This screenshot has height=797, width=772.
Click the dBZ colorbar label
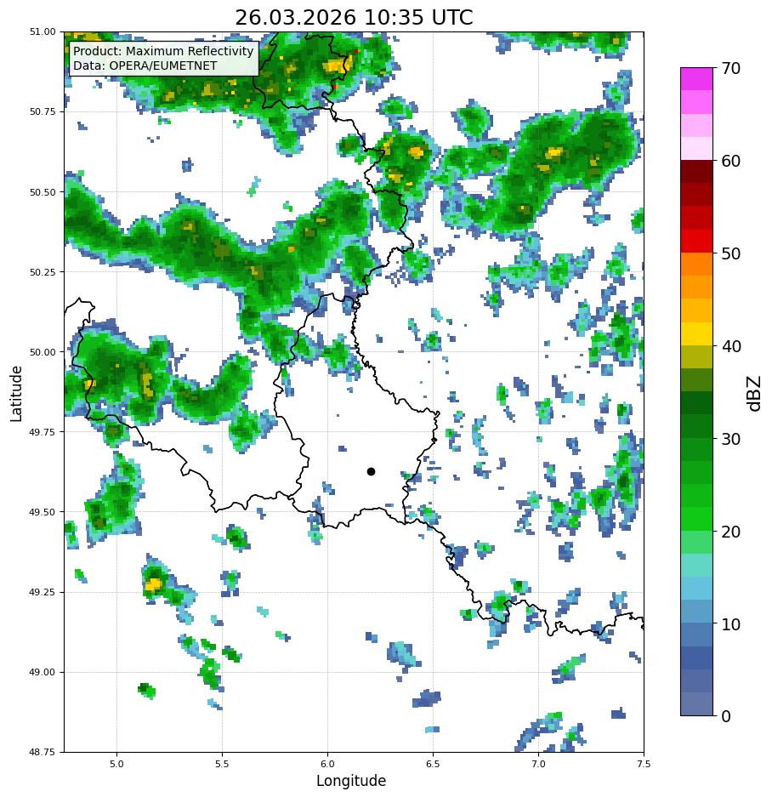(754, 393)
